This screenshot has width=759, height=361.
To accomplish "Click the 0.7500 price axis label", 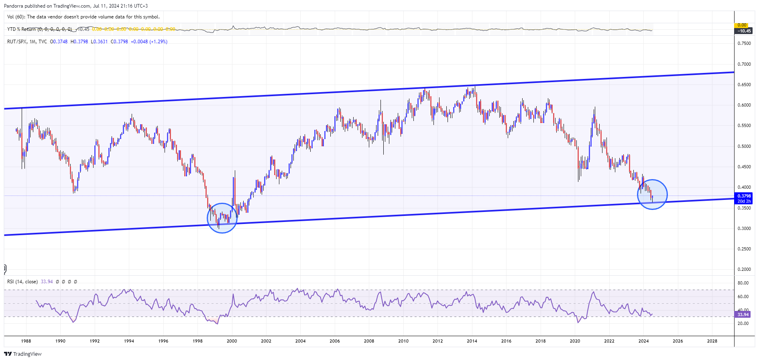I will (x=744, y=43).
